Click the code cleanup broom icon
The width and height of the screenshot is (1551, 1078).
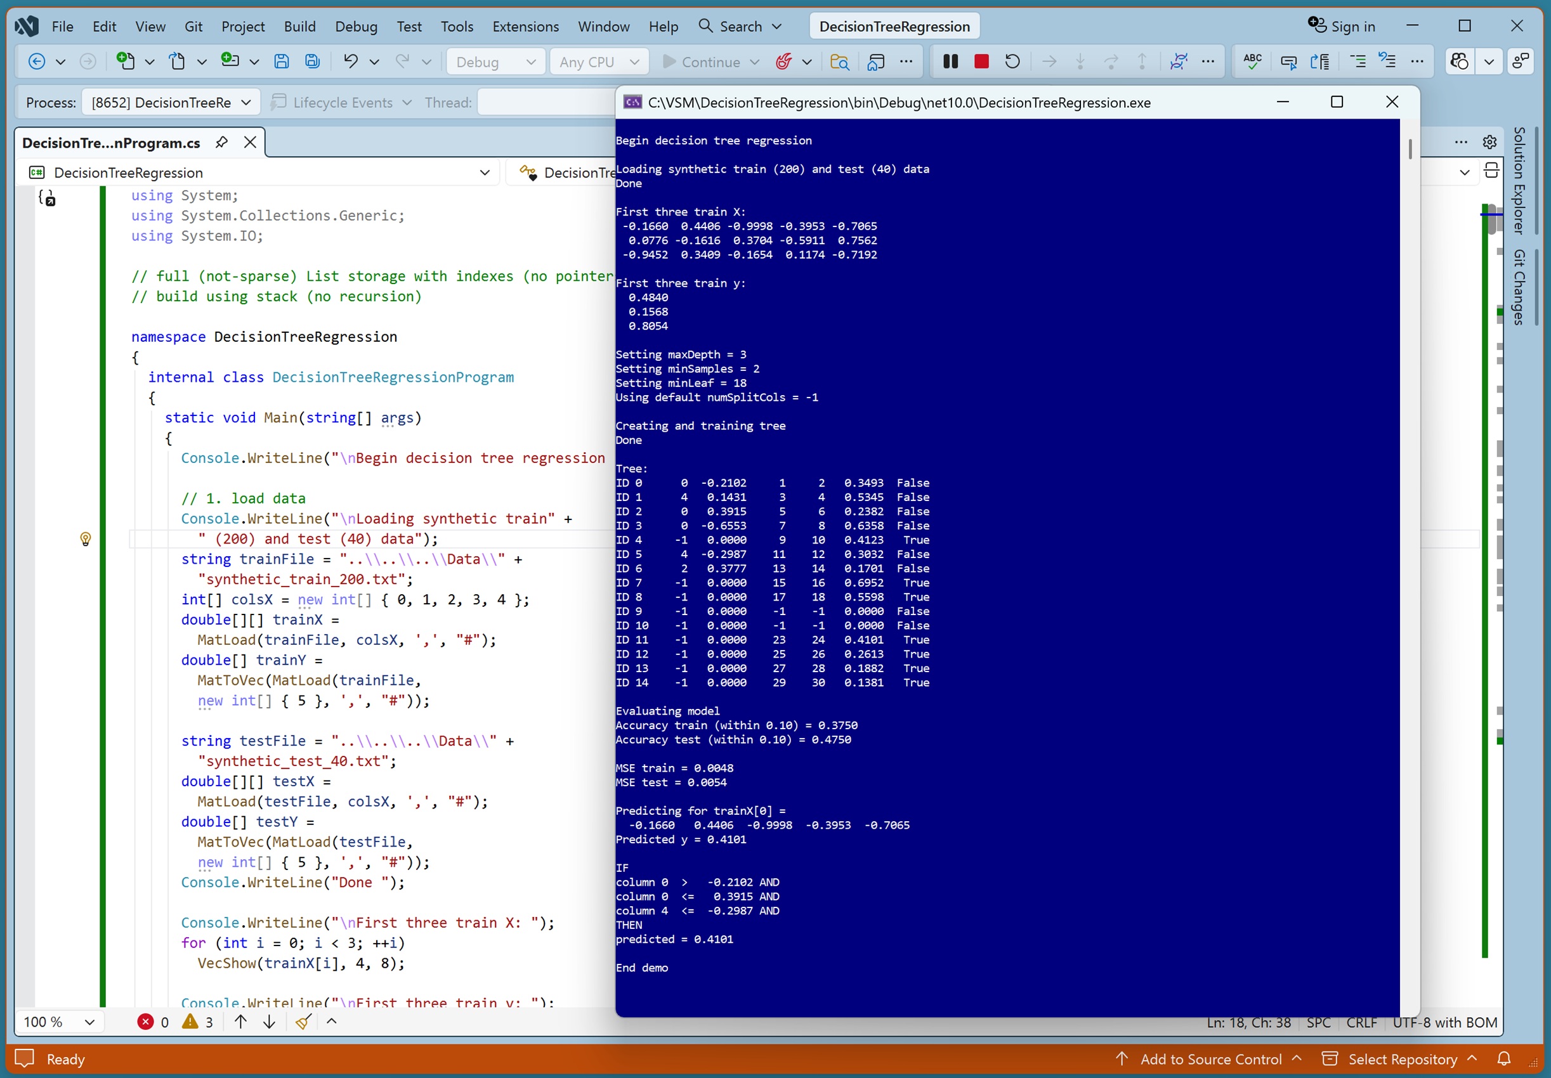303,1022
